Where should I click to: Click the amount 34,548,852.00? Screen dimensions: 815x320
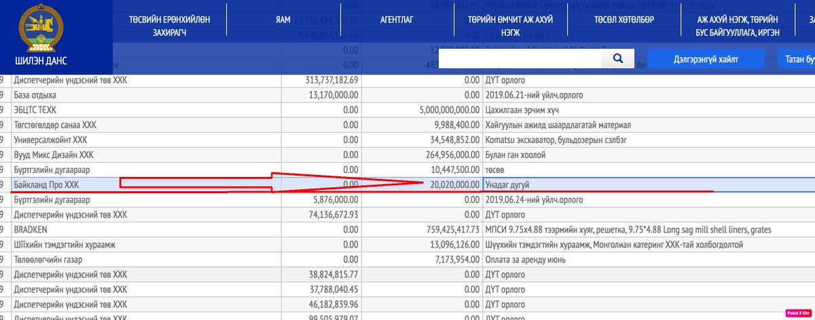tap(454, 140)
